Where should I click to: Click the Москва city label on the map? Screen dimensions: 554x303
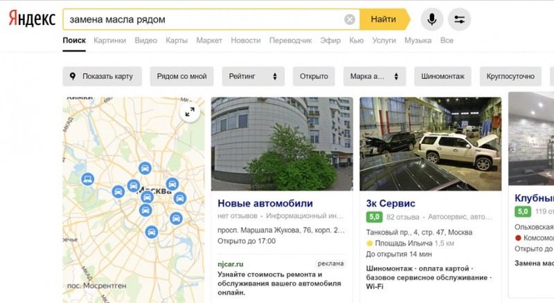pyautogui.click(x=155, y=190)
